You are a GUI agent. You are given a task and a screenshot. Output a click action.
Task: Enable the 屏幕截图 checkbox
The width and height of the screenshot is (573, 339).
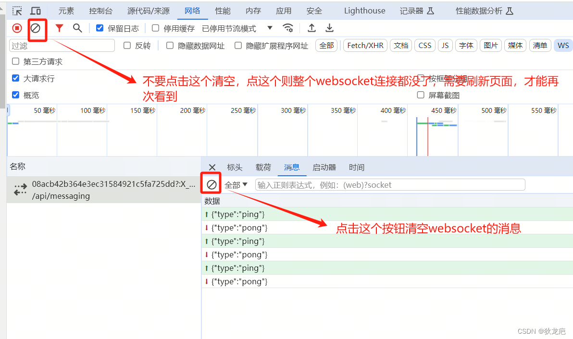421,95
